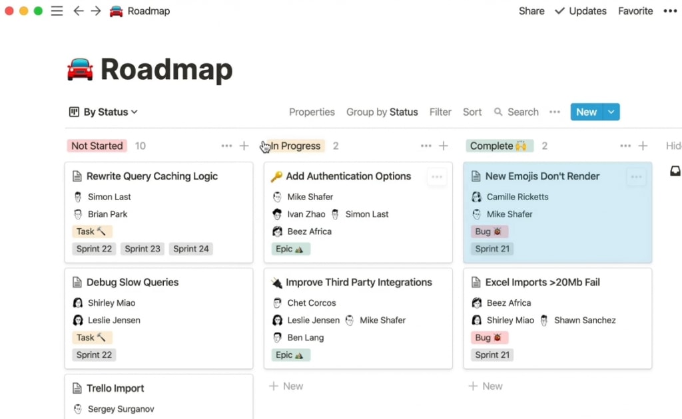The width and height of the screenshot is (682, 419).
Task: Open the Filter menu
Action: tap(440, 112)
